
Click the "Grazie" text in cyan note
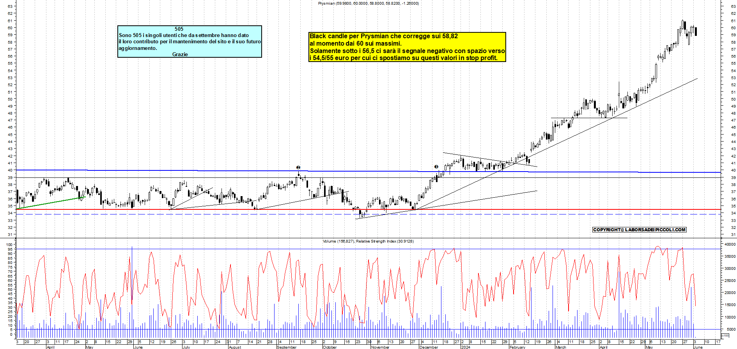[180, 54]
